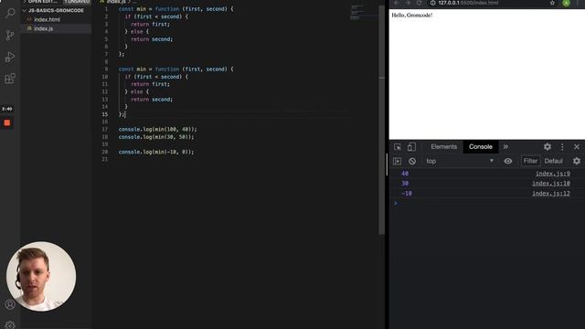Open index.html in the explorer
Image resolution: width=585 pixels, height=329 pixels.
[47, 19]
